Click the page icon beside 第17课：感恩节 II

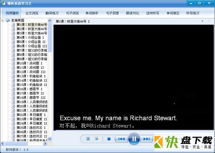tap(13, 93)
